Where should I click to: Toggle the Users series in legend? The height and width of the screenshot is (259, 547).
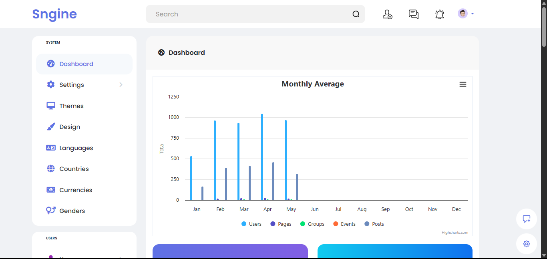coord(251,224)
